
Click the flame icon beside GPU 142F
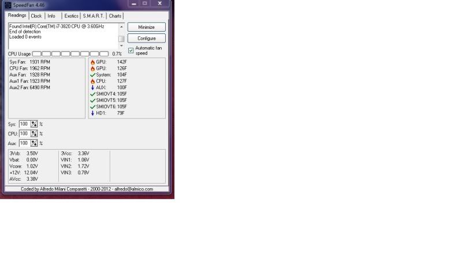[x=93, y=62]
